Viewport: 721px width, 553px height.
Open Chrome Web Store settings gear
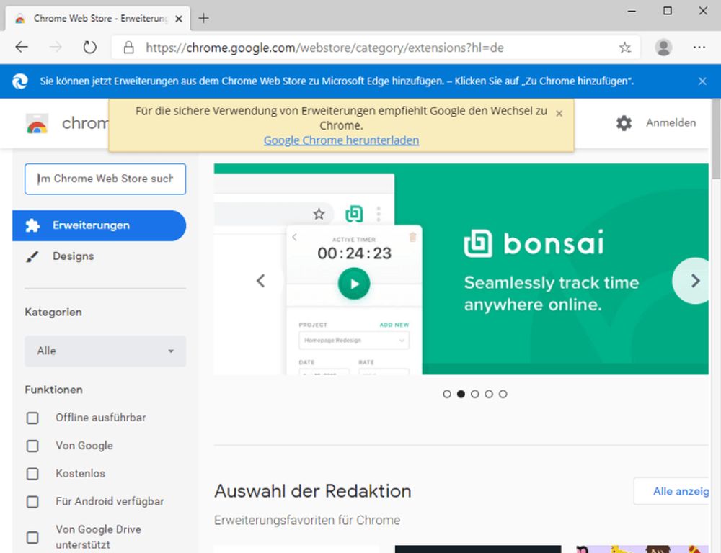tap(624, 123)
